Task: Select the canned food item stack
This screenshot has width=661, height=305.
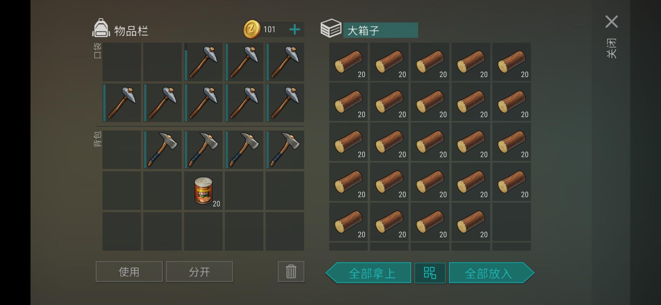Action: 203,191
